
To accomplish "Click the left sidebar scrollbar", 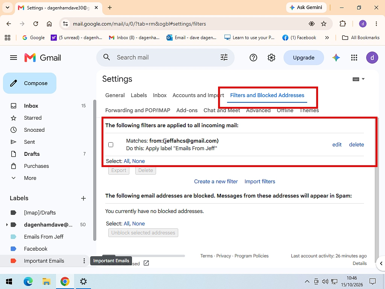I will [x=95, y=170].
